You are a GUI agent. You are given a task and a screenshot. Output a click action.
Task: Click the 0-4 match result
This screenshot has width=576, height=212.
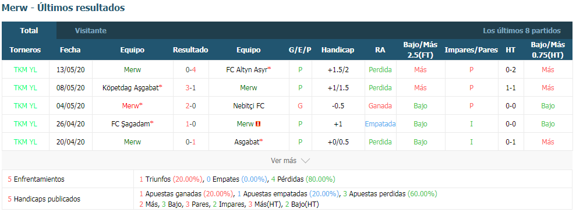(x=190, y=69)
